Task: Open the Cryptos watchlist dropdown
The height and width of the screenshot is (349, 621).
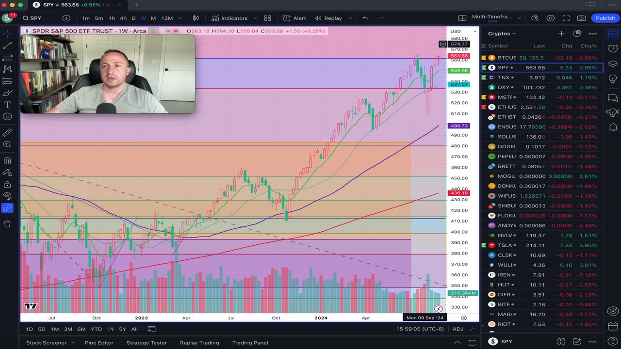Action: pos(502,33)
